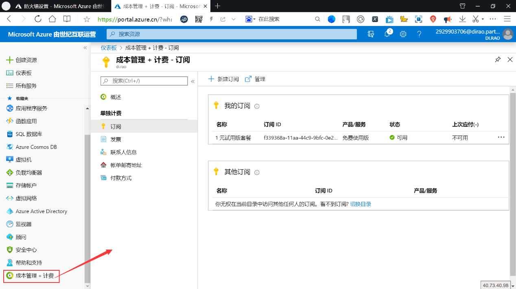Open Cloud Shell icon in Azure header
The height and width of the screenshot is (289, 516).
tap(371, 35)
